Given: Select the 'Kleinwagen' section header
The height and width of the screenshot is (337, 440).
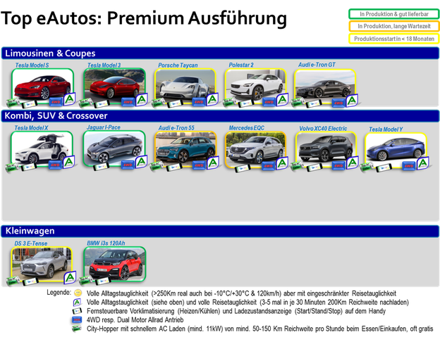Looking at the screenshot, I should 220,231.
